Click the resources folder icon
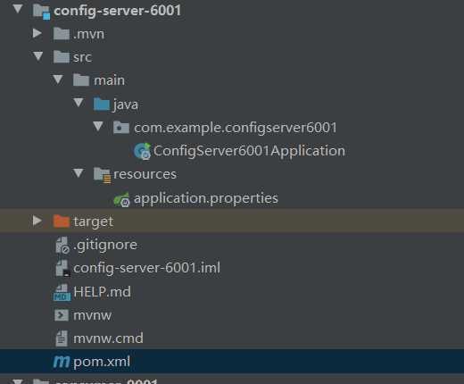 (x=102, y=175)
